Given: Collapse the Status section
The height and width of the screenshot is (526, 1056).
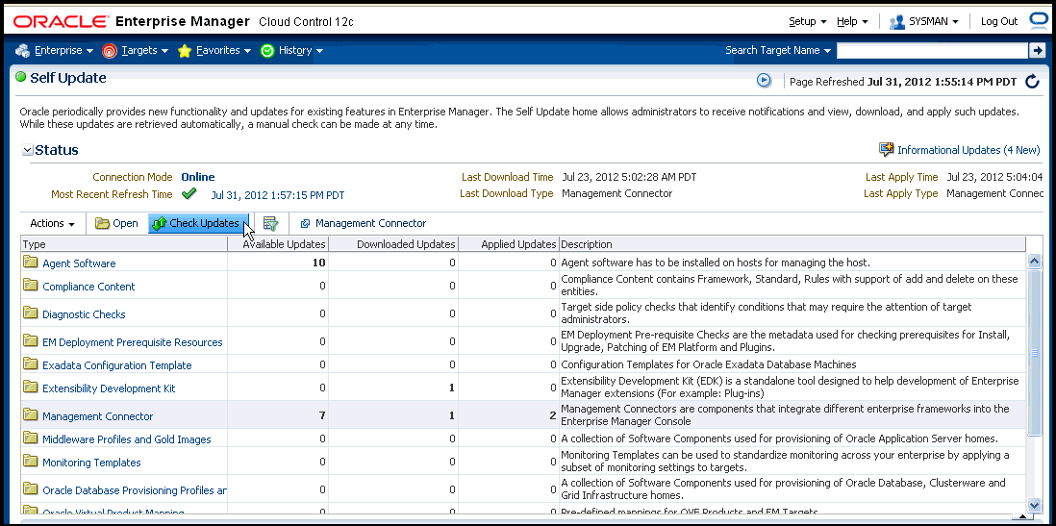Looking at the screenshot, I should [28, 151].
